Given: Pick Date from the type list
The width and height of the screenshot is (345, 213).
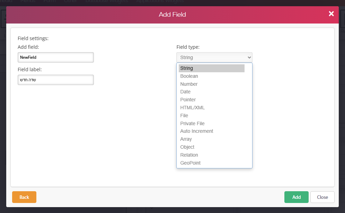Looking at the screenshot, I should click(211, 92).
